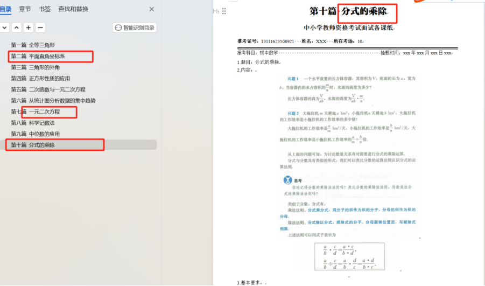Click the minus icon to demote heading level
Viewport: 485px width, 286px height.
click(x=40, y=27)
